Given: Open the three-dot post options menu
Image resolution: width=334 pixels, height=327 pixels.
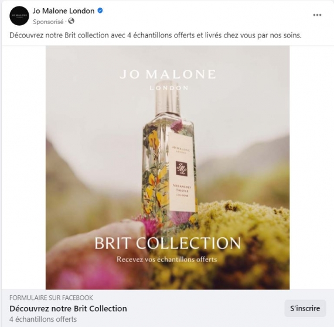Looking at the screenshot, I should pyautogui.click(x=317, y=15).
